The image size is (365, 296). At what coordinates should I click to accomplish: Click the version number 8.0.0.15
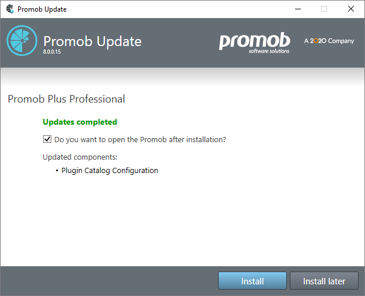52,52
